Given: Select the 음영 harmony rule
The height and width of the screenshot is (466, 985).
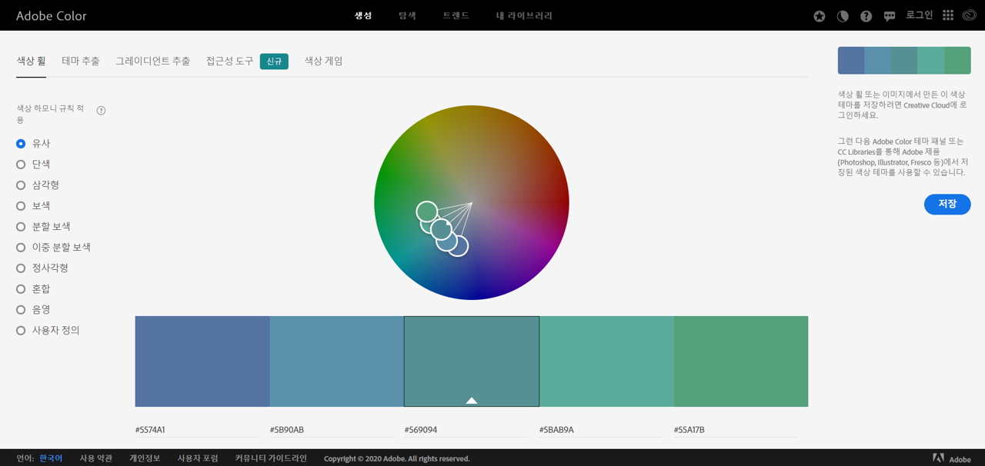Looking at the screenshot, I should (x=34, y=310).
